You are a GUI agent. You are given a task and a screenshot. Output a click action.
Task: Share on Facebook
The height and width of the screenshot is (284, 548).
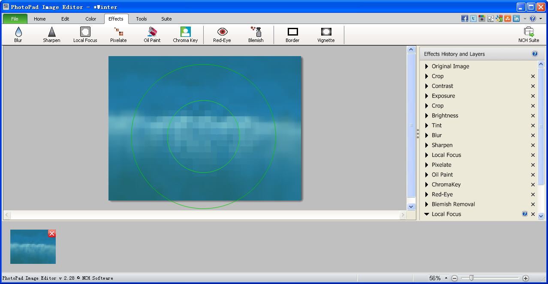(x=465, y=18)
